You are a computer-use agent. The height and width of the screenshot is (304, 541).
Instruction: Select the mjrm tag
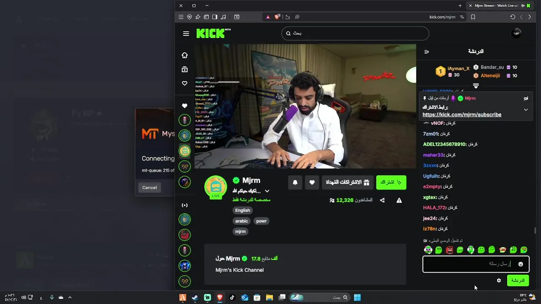240,231
